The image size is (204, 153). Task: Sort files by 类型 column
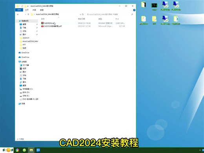click(x=100, y=19)
